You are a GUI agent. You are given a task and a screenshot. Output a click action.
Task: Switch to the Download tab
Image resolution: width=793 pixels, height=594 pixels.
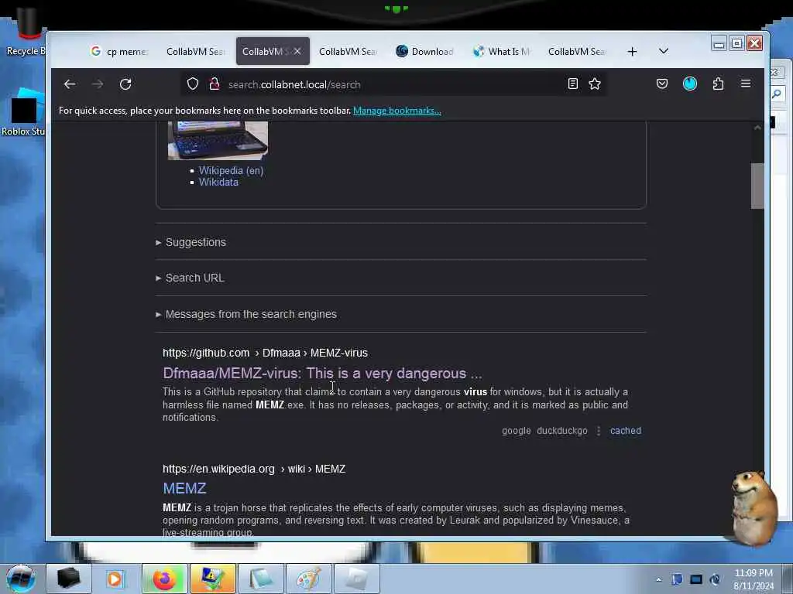[425, 52]
